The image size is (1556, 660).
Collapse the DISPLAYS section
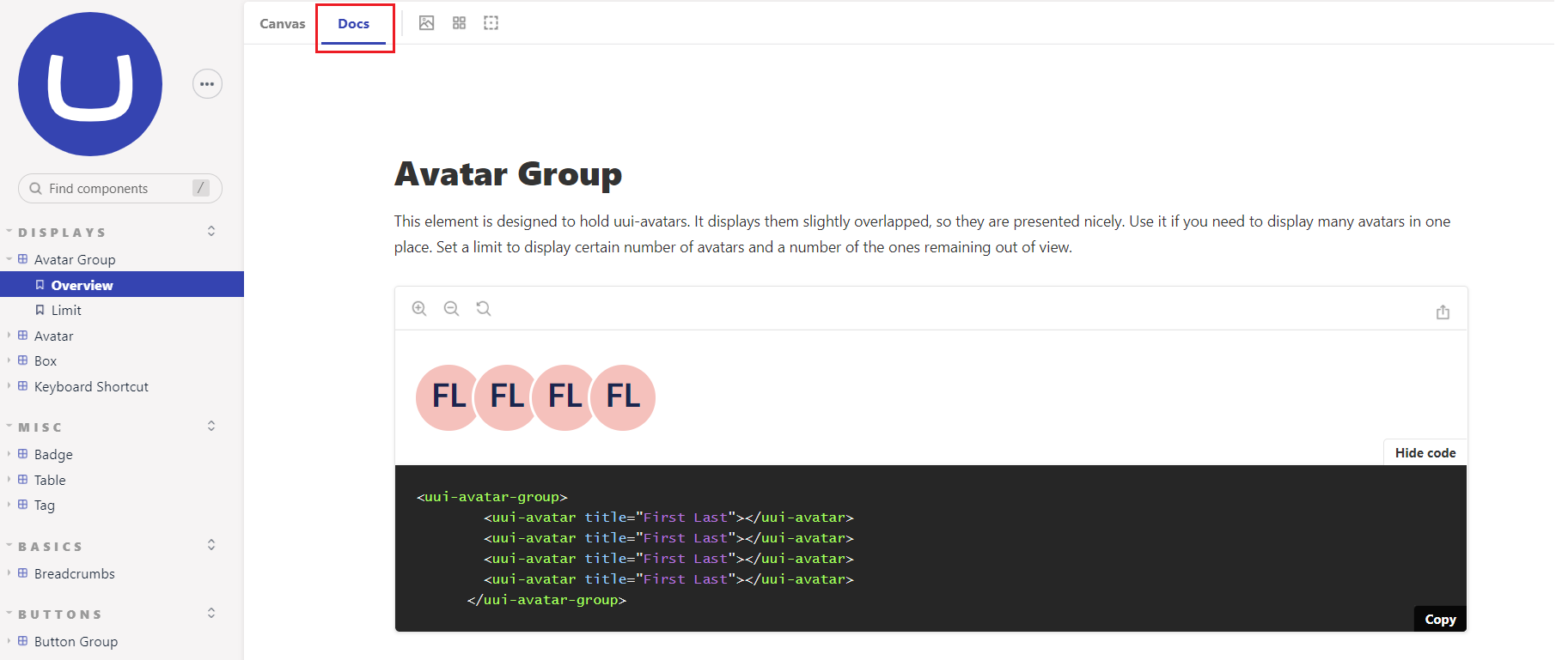click(62, 233)
